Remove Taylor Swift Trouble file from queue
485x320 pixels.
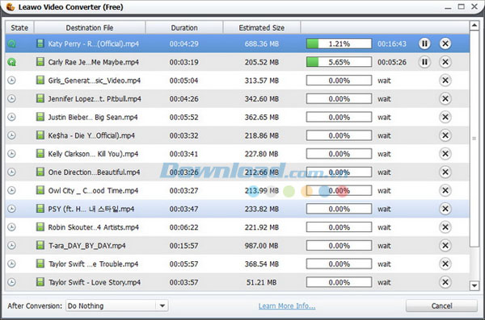445,264
